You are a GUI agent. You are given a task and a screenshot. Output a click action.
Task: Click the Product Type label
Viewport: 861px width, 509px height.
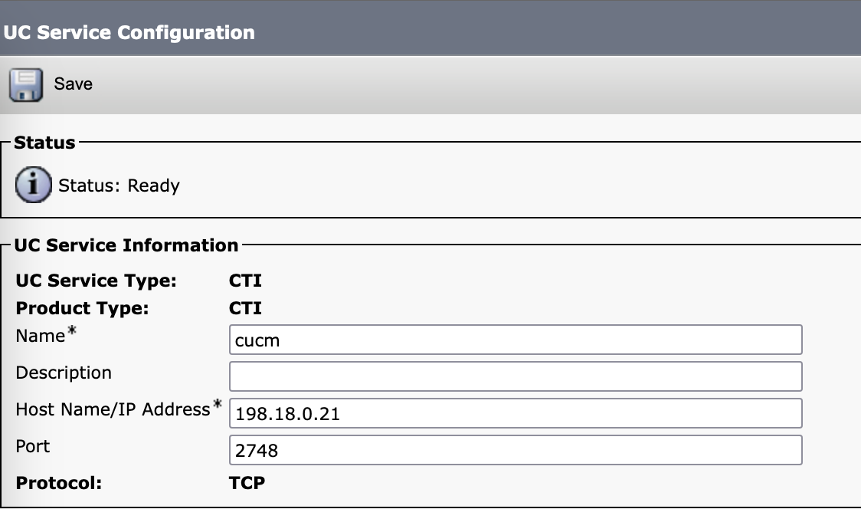click(x=82, y=308)
